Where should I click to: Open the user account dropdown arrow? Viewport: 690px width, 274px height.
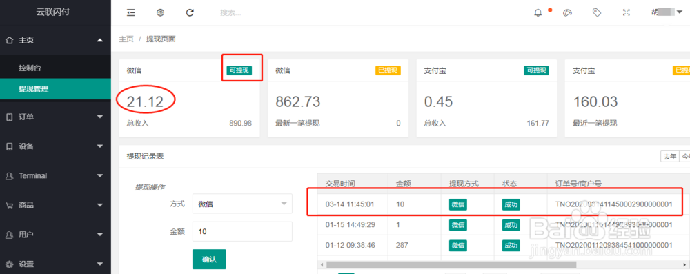(679, 13)
